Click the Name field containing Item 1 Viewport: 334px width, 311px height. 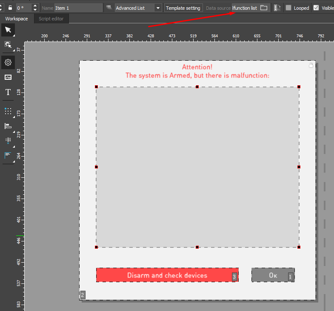point(78,8)
